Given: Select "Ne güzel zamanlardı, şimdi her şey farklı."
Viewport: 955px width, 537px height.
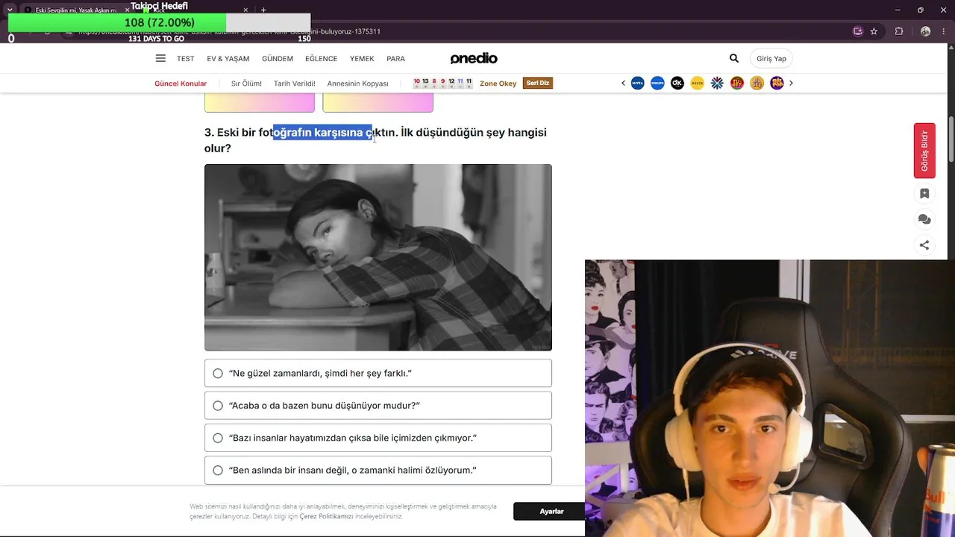Looking at the screenshot, I should (378, 373).
